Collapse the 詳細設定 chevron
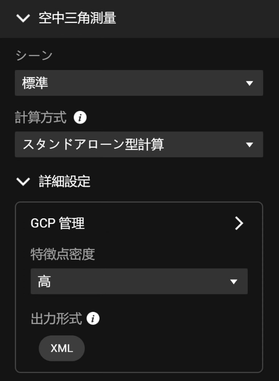279x381 pixels. (x=23, y=181)
